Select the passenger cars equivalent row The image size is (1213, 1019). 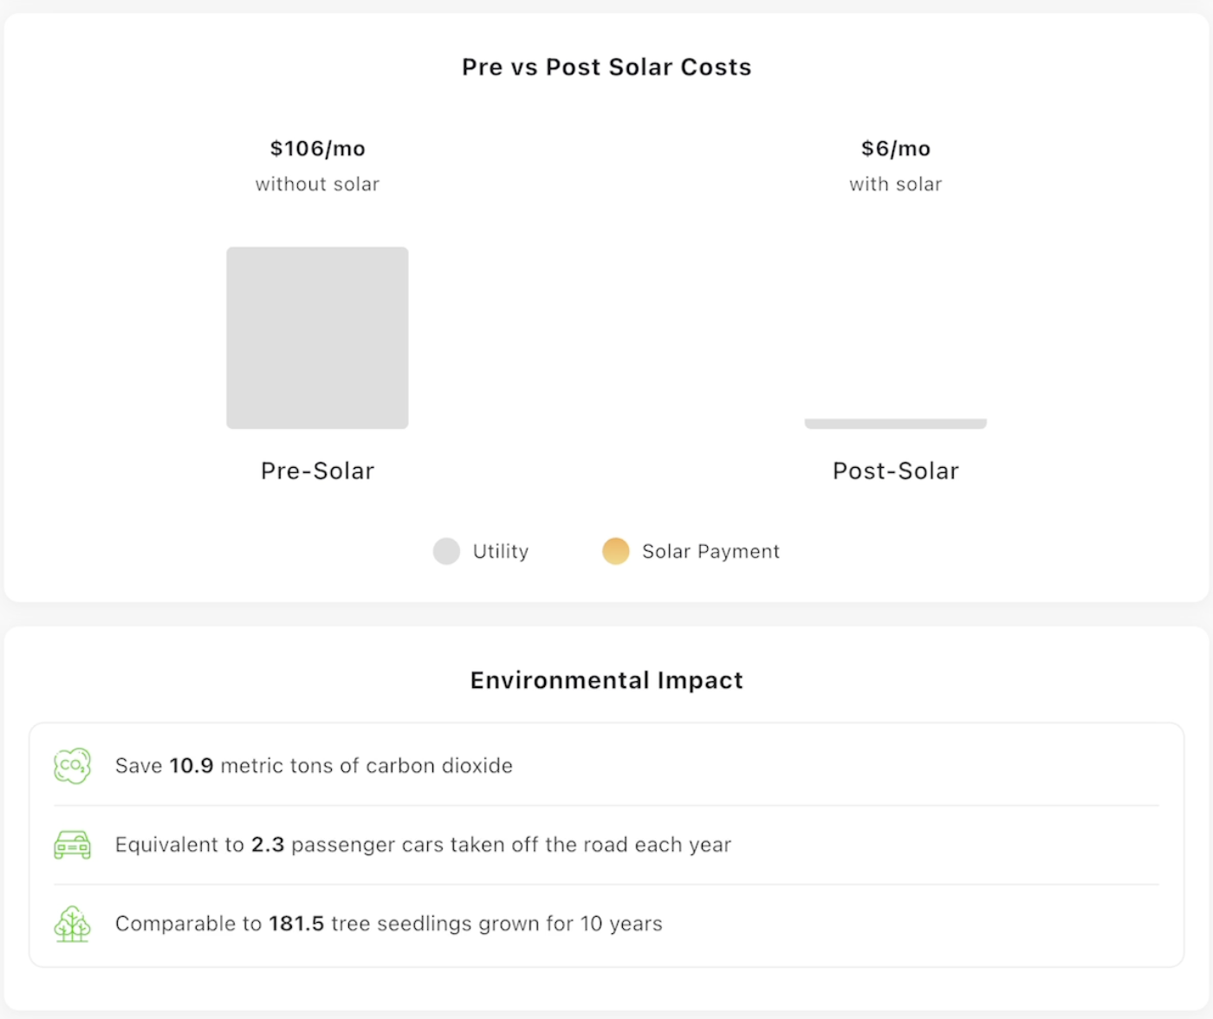[x=606, y=845]
